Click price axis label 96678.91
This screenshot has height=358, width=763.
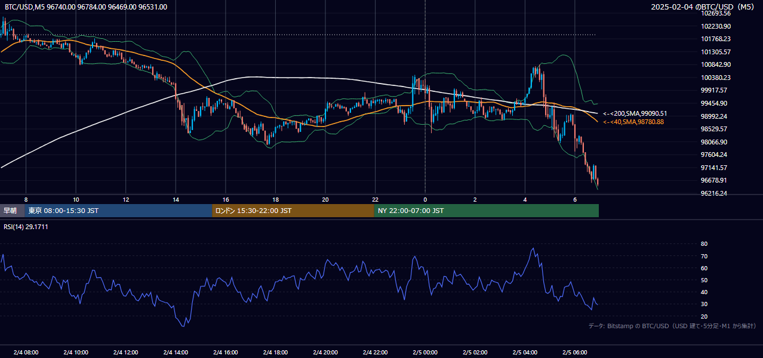pos(715,180)
